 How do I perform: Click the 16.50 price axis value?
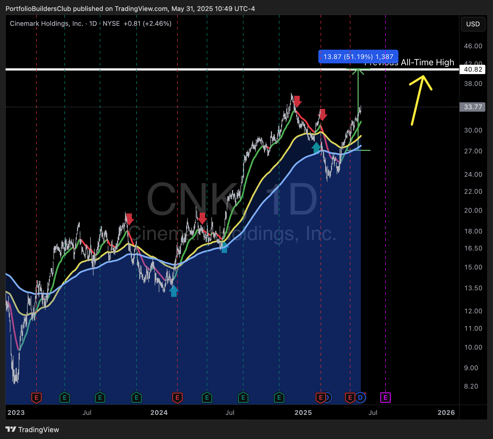(x=473, y=248)
